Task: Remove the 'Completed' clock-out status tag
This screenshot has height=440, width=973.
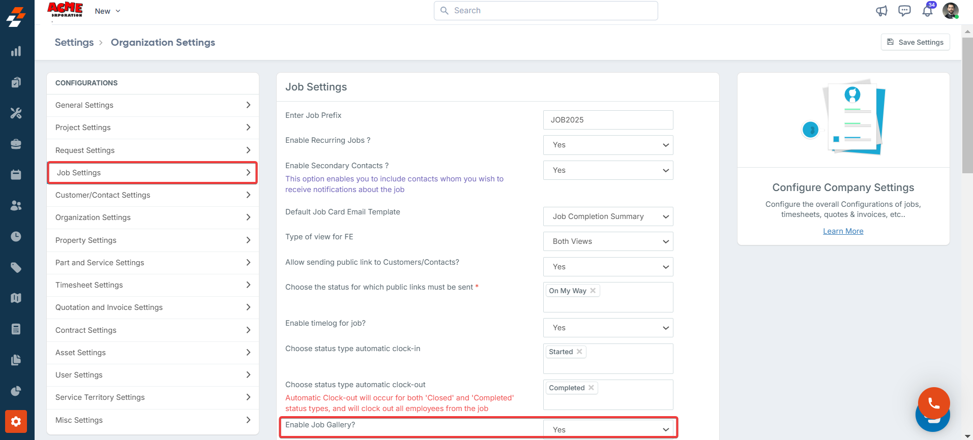Action: pos(591,388)
